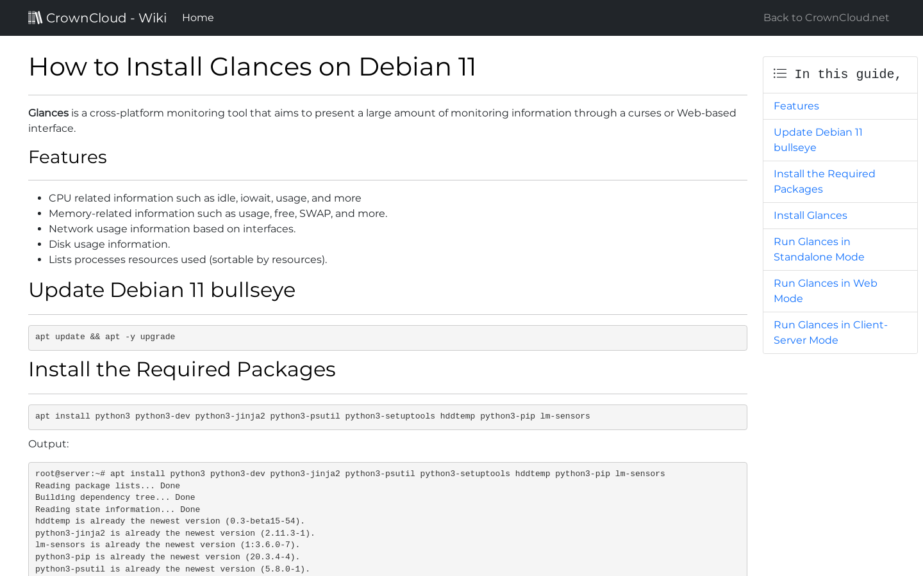Click the bolded word 'Glances' in the intro
Image resolution: width=923 pixels, height=576 pixels.
[x=48, y=113]
